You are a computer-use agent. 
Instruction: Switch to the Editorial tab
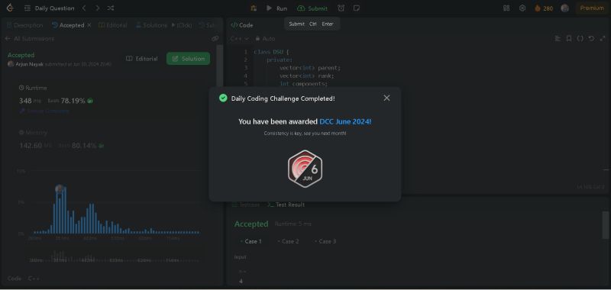coord(112,25)
